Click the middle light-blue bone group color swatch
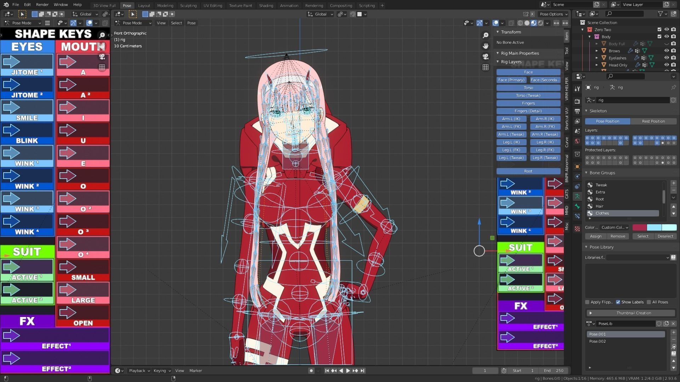 pos(654,227)
